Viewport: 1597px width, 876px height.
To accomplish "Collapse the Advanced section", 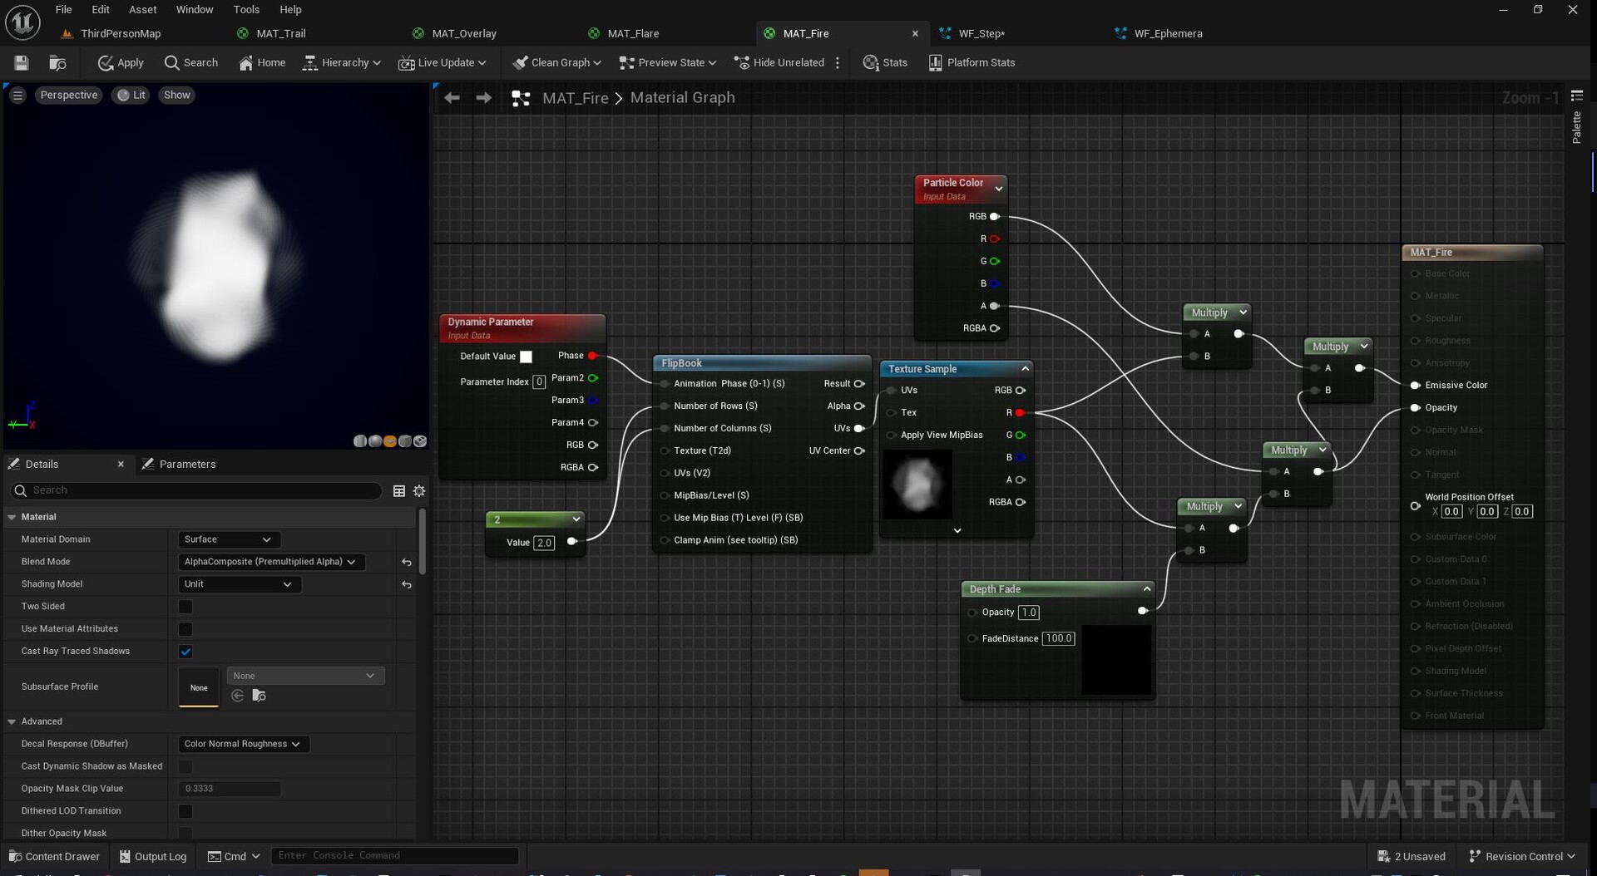I will coord(12,721).
